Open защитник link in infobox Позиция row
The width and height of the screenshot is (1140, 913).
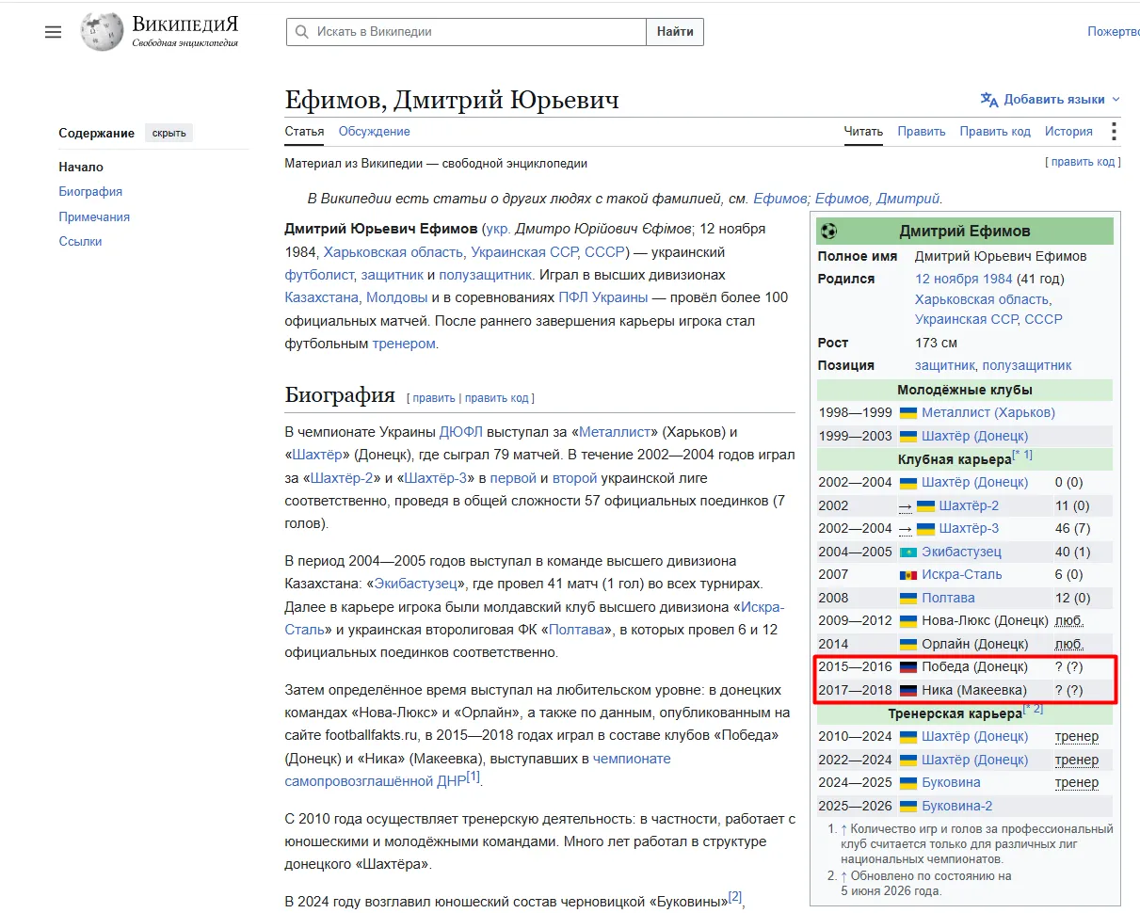(x=945, y=365)
